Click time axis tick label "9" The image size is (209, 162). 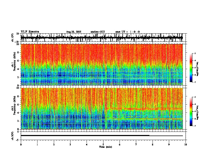(x=169, y=145)
